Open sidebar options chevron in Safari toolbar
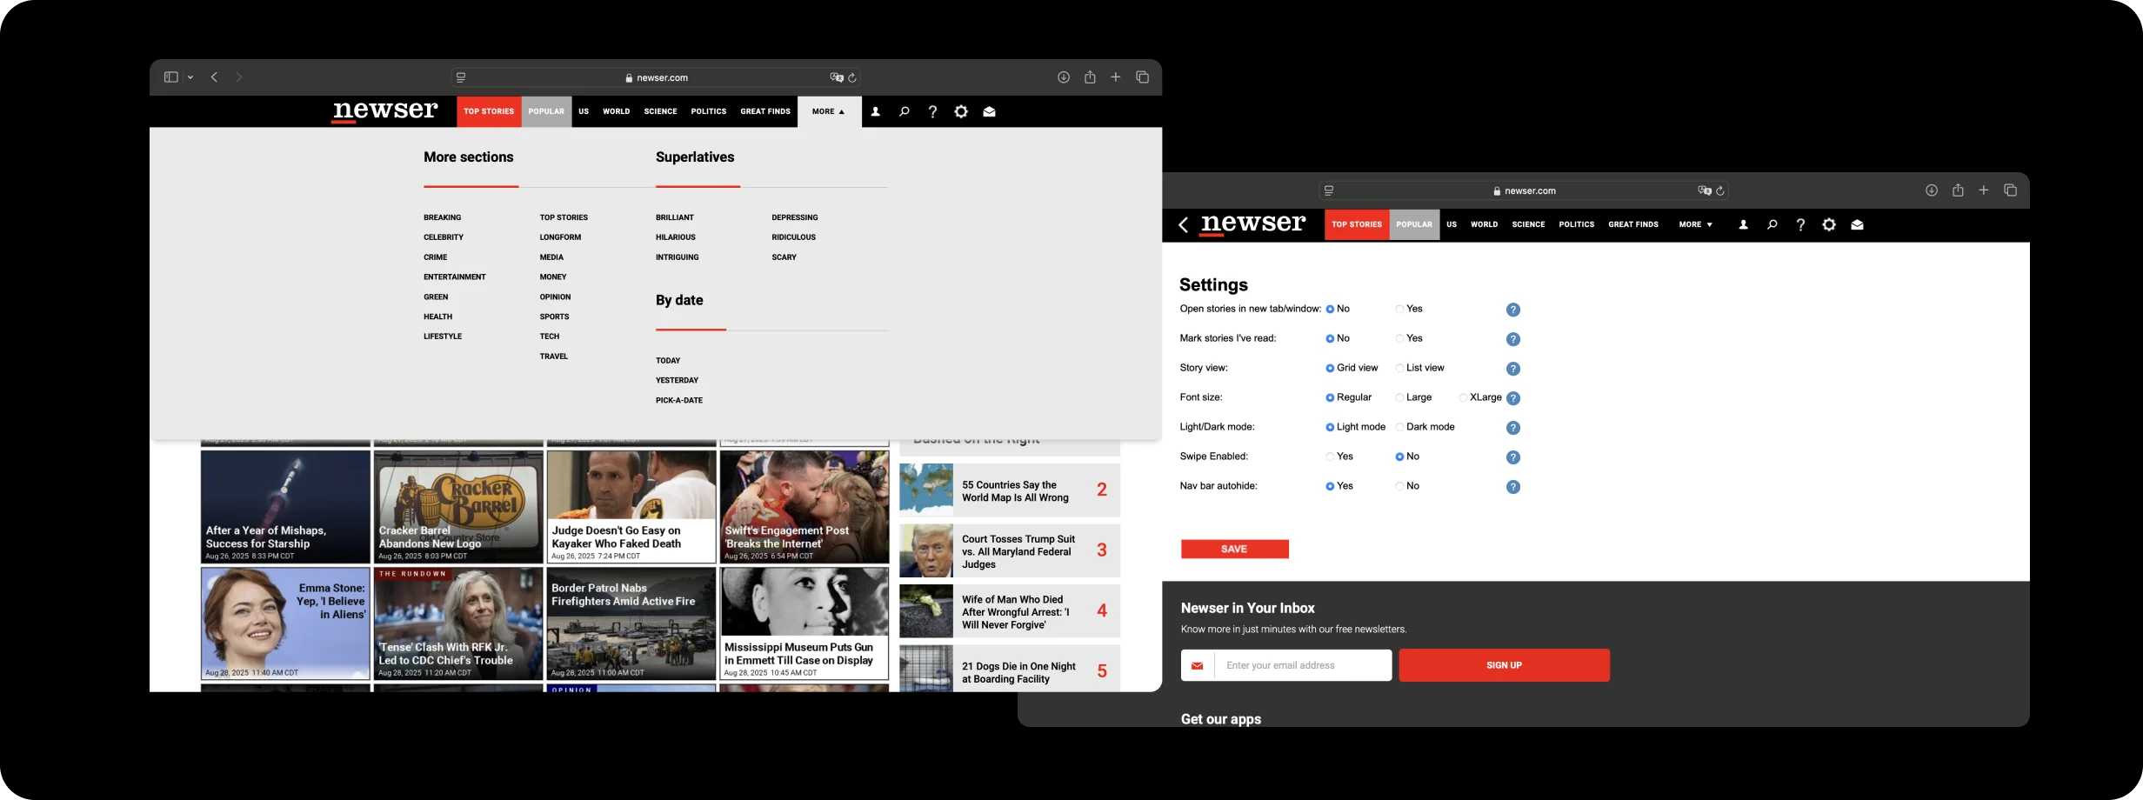 [190, 77]
